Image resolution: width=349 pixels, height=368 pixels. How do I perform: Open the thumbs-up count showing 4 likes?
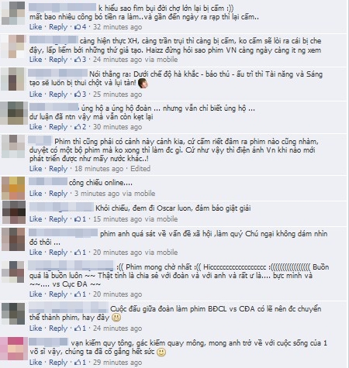click(x=81, y=27)
